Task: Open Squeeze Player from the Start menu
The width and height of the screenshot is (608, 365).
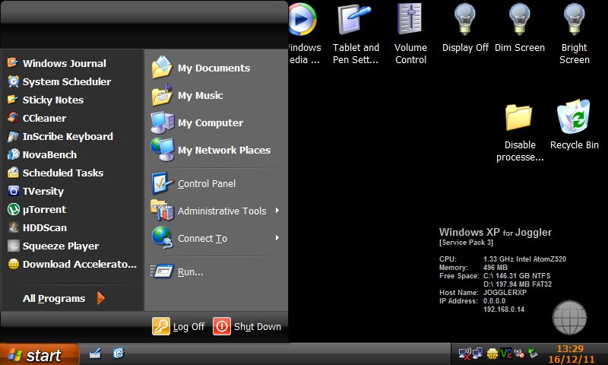Action: click(71, 246)
